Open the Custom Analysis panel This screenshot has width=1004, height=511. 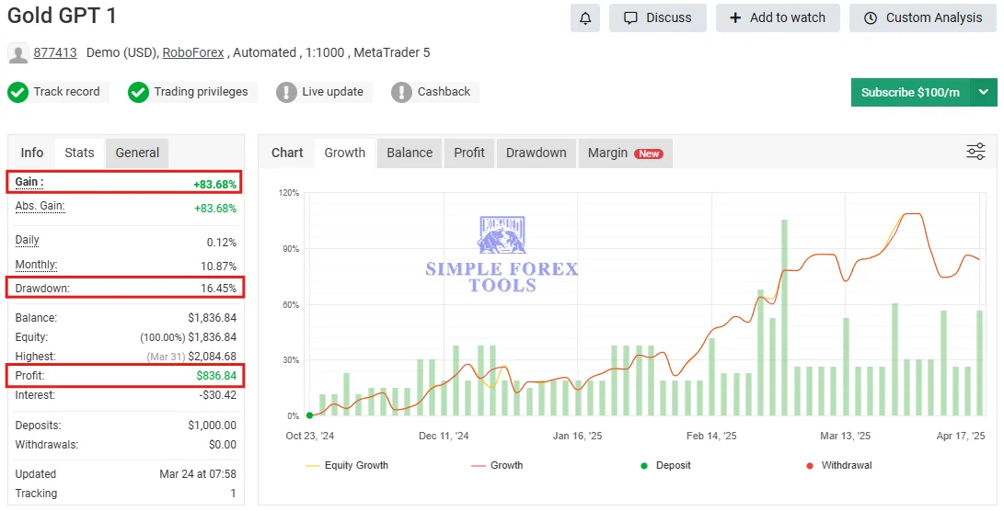point(924,17)
